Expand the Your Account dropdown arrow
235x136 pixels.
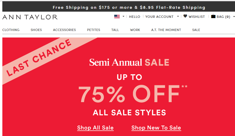(178, 17)
